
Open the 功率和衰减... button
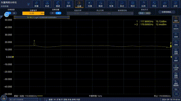(x=167, y=12)
